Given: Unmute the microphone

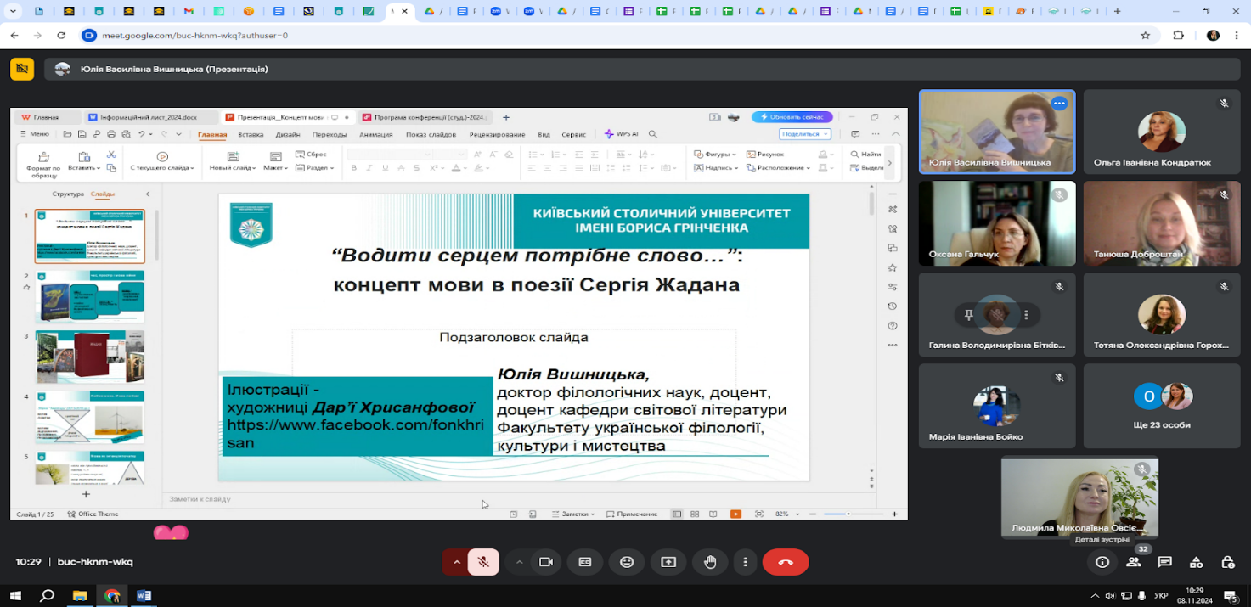Looking at the screenshot, I should [483, 562].
